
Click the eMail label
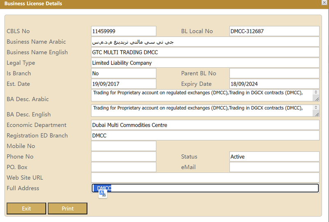(188, 167)
